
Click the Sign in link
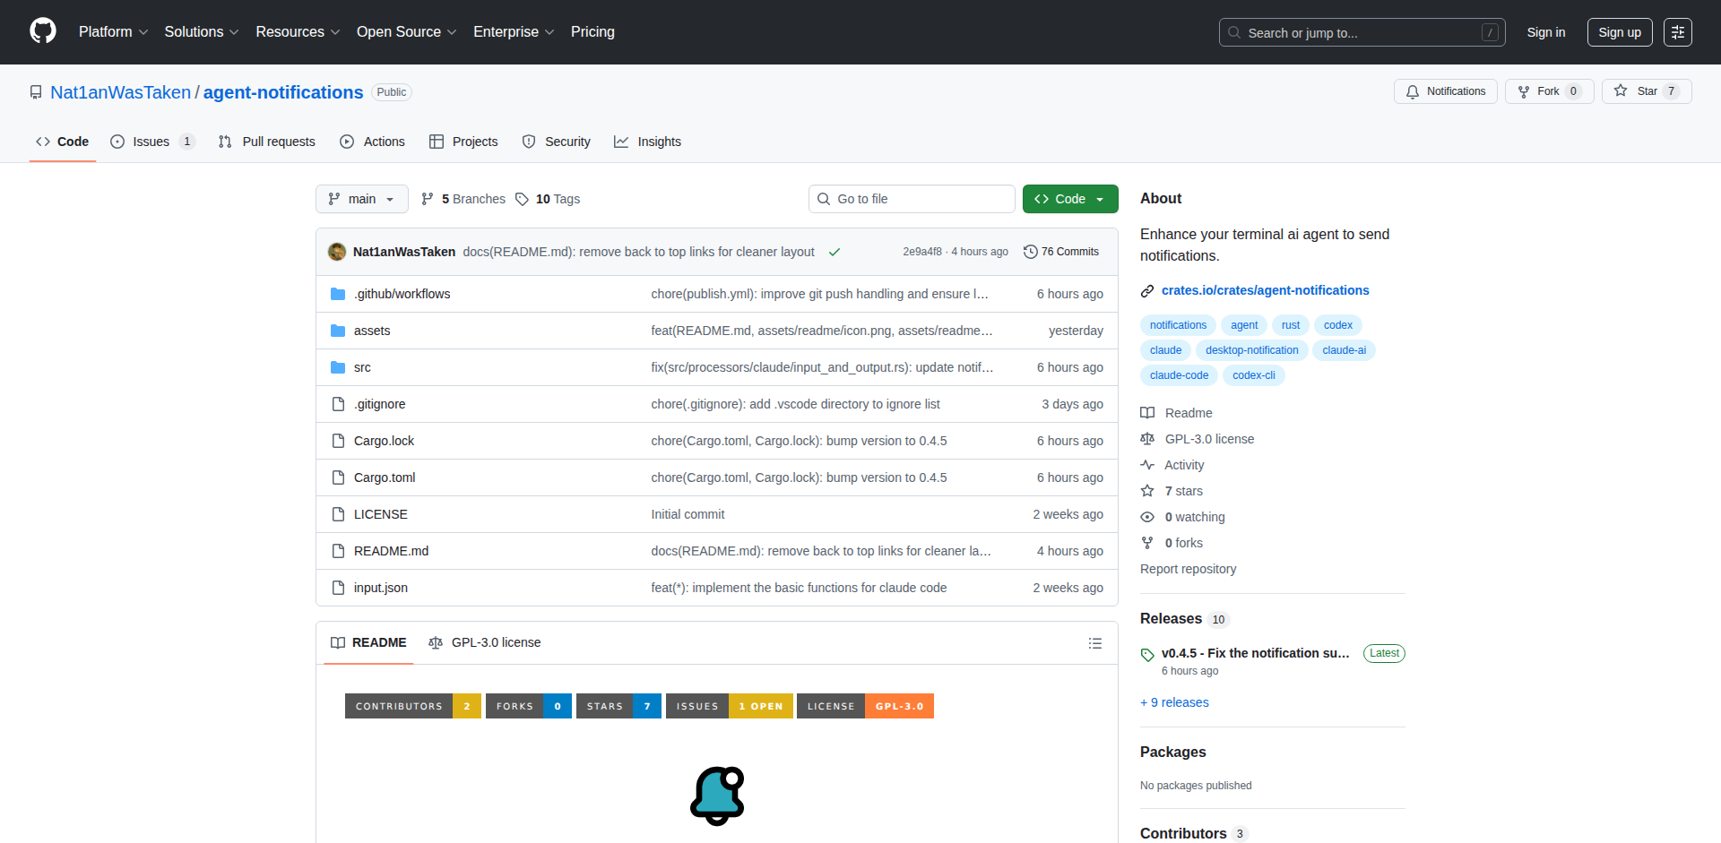pyautogui.click(x=1546, y=32)
